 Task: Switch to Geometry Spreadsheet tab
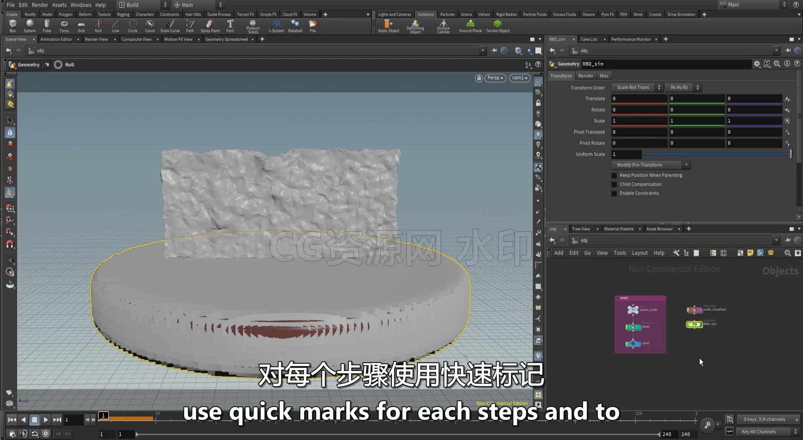tap(226, 39)
